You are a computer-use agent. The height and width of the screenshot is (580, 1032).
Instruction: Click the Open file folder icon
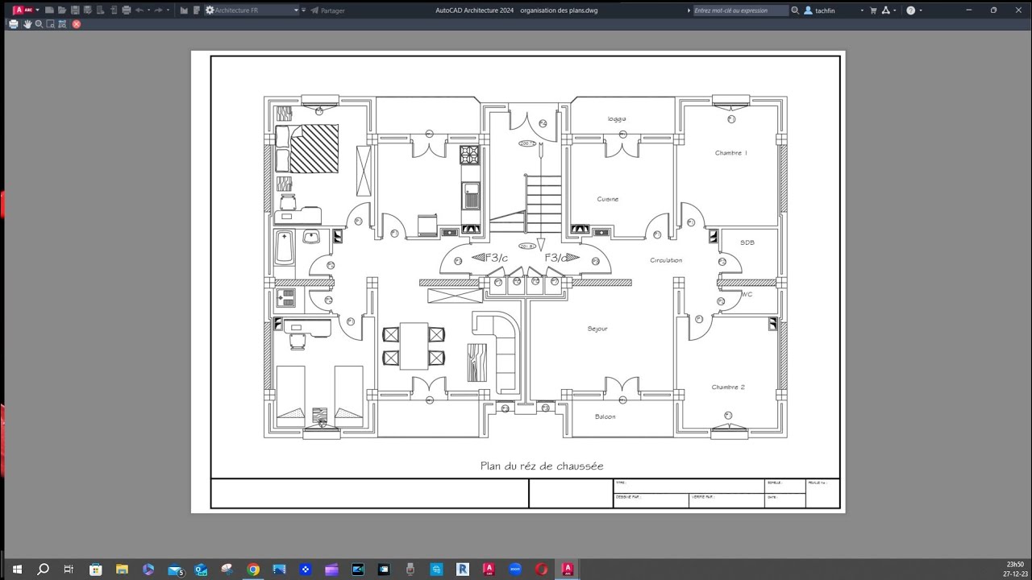pyautogui.click(x=62, y=10)
